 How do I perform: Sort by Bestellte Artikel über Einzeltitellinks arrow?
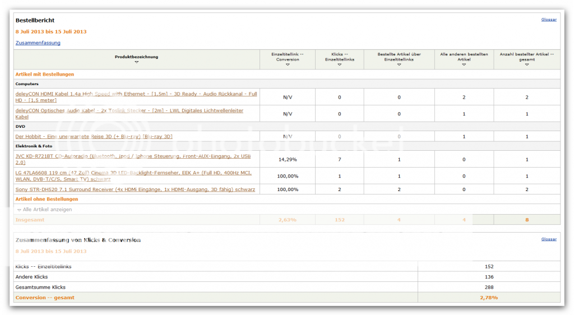399,64
